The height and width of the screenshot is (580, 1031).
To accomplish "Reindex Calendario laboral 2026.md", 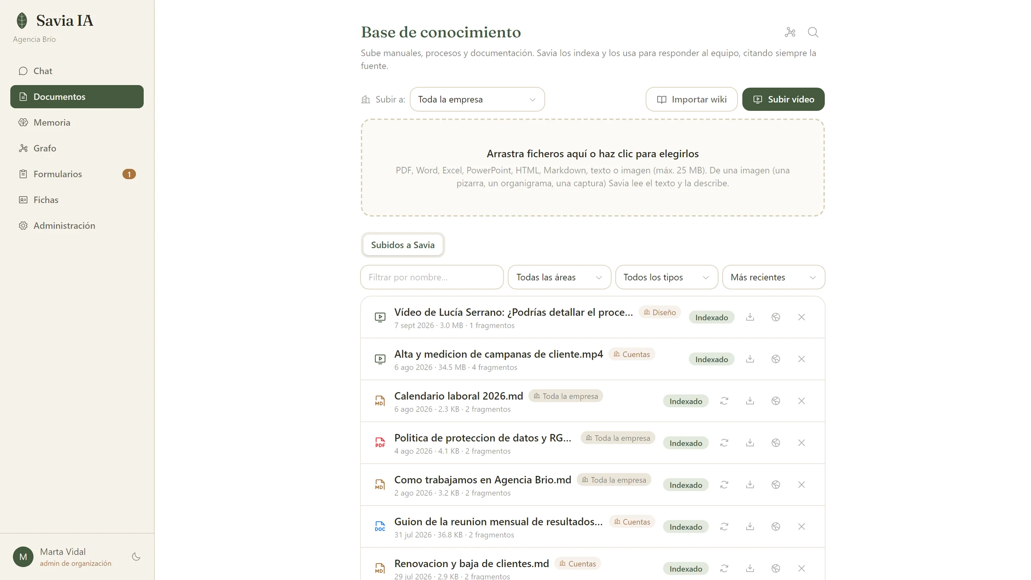I will (x=724, y=401).
